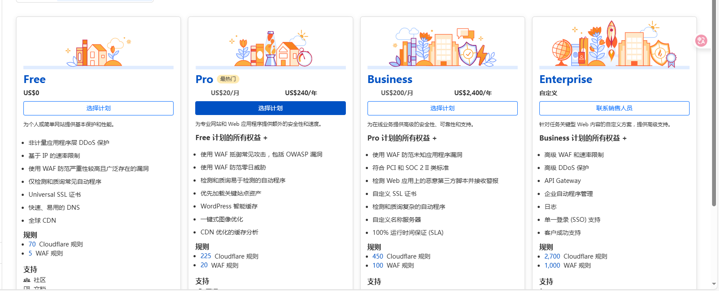Click '快速、易用的 DNS' feature
Viewport: 719px width, 291px height.
(54, 208)
